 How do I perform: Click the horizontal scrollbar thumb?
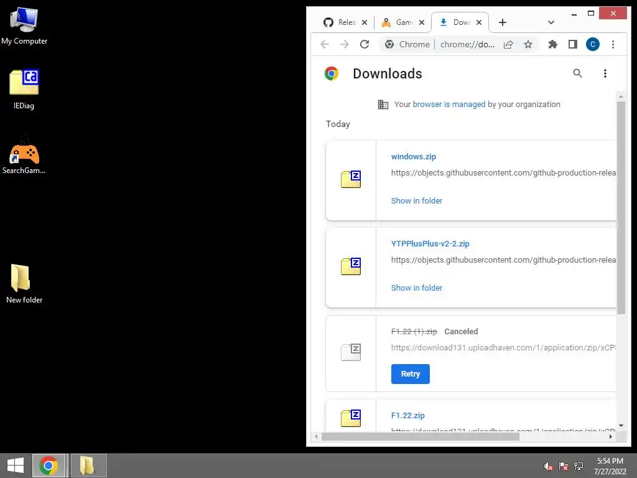420,436
